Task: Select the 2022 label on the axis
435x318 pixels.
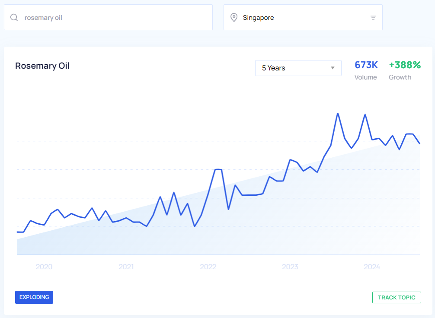Action: (208, 267)
